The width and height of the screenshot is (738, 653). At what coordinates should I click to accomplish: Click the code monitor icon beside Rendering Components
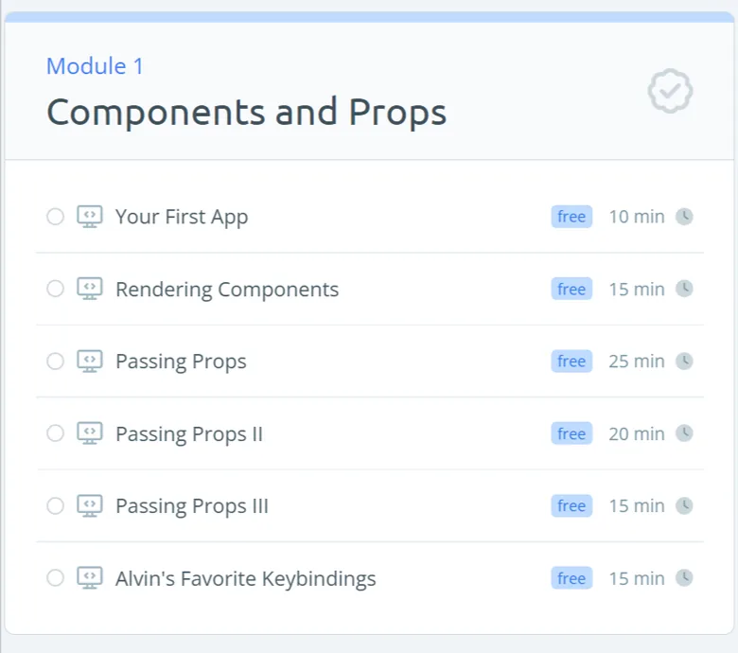[x=90, y=289]
